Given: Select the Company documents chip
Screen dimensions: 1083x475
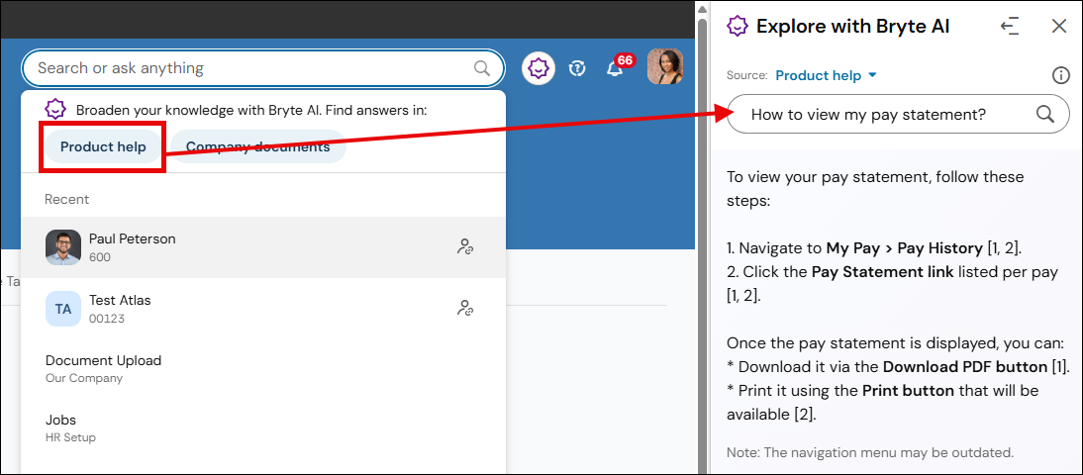Looking at the screenshot, I should (257, 147).
